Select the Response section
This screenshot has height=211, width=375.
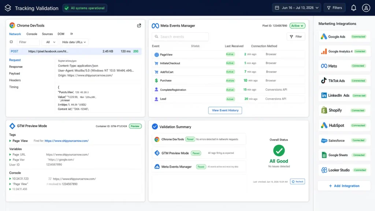(x=16, y=67)
